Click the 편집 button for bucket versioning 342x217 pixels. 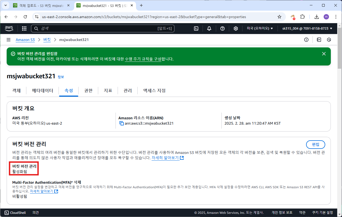(316, 145)
